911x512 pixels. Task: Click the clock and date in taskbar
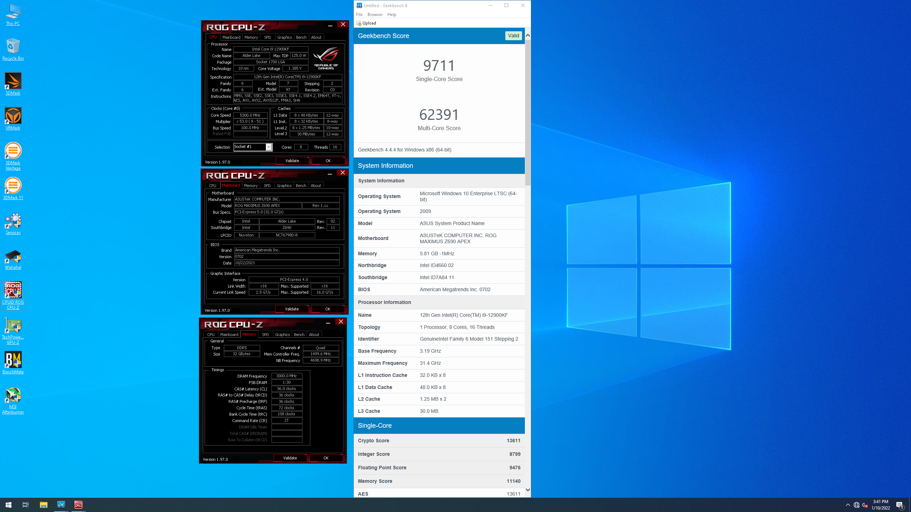[881, 505]
